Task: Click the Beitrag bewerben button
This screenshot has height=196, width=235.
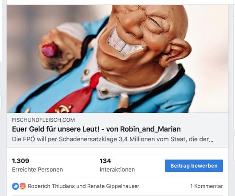Action: [x=194, y=166]
